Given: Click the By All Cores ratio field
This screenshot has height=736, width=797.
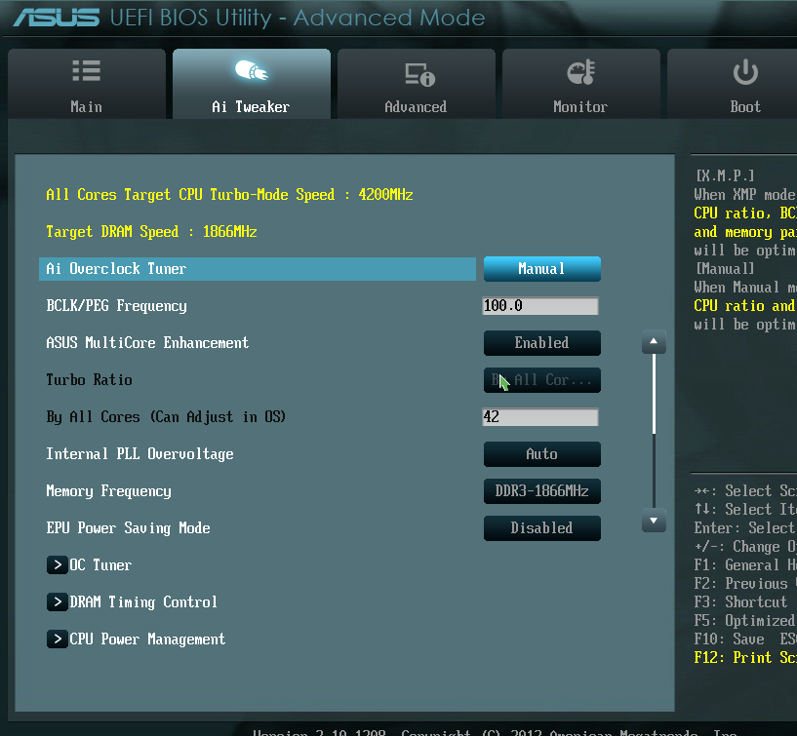Looking at the screenshot, I should tap(540, 417).
